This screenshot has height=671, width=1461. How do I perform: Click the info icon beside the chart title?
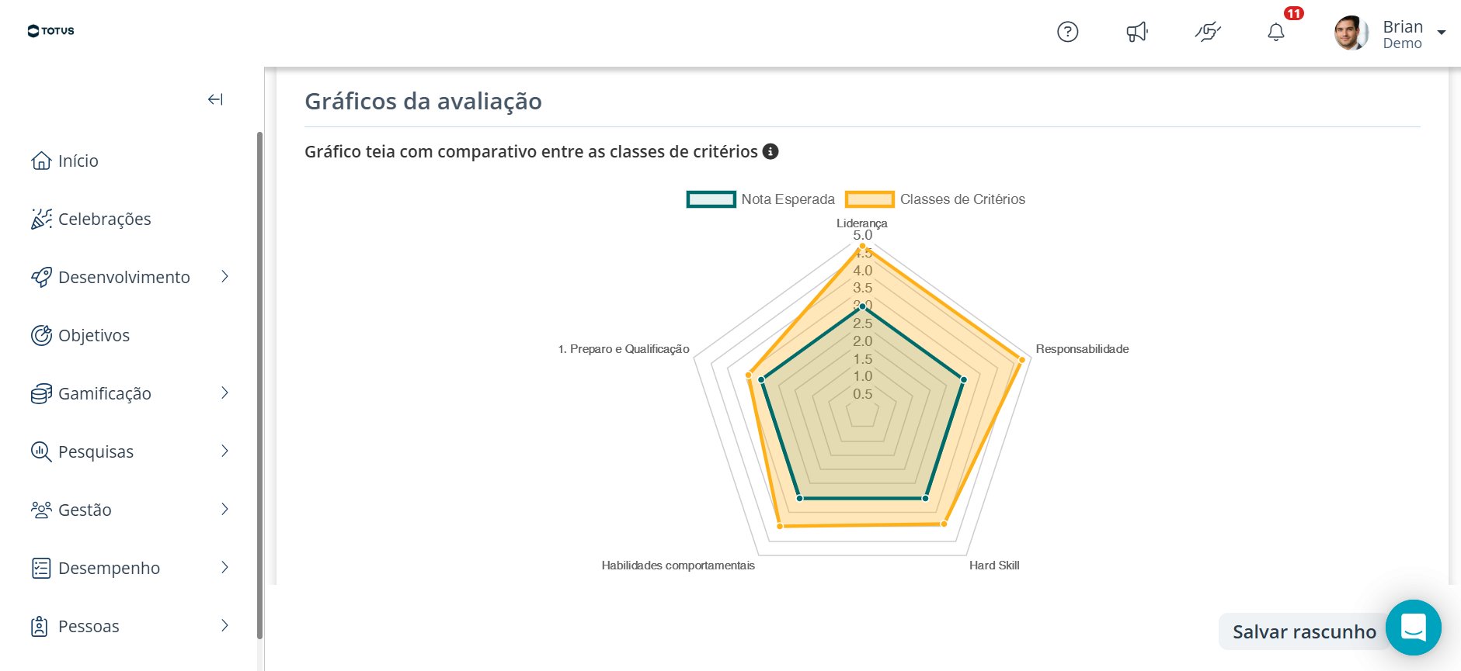tap(771, 151)
